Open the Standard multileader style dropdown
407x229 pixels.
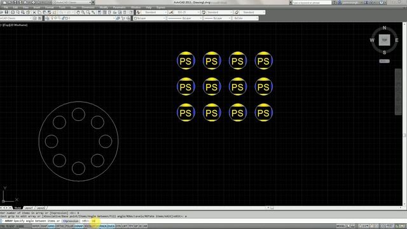point(252,12)
